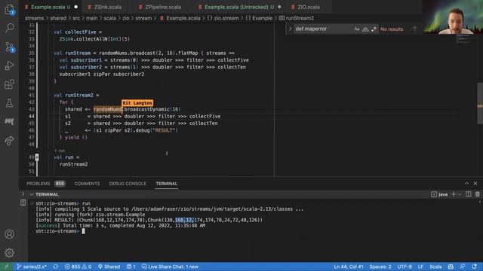Click randomNums on line 43

coord(107,109)
